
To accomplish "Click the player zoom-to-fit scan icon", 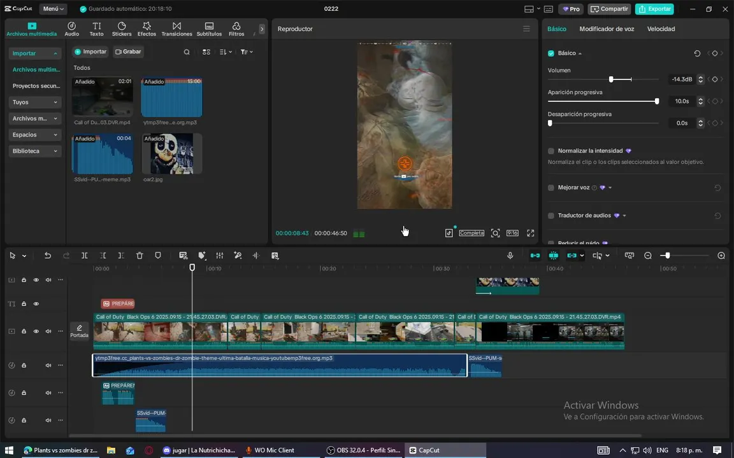I will (x=495, y=233).
